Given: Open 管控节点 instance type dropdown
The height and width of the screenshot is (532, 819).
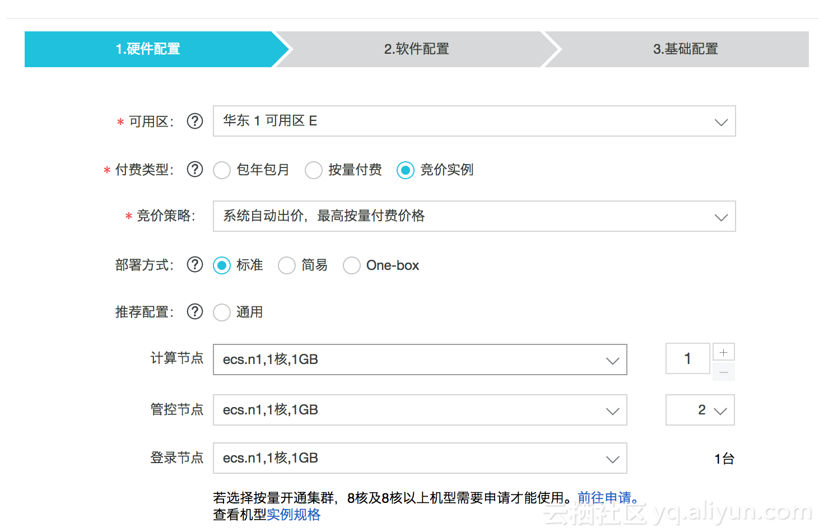Looking at the screenshot, I should pyautogui.click(x=420, y=410).
